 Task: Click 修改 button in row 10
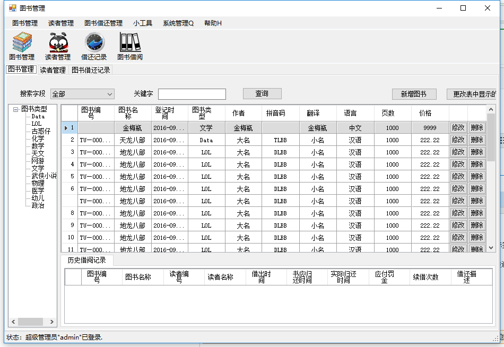pyautogui.click(x=458, y=238)
